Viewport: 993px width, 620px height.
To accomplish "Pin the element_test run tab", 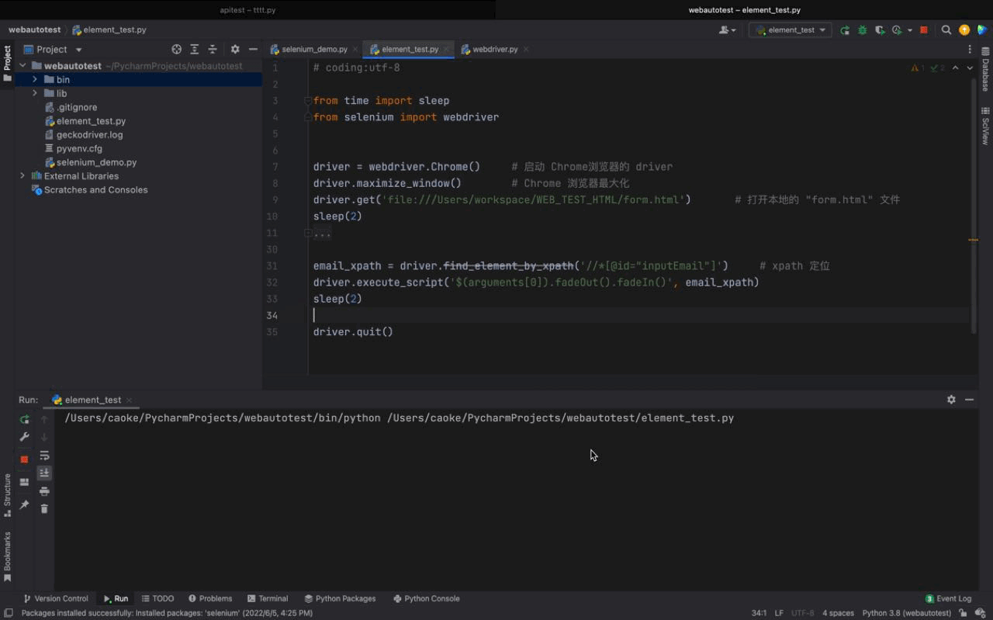I will click(x=24, y=505).
